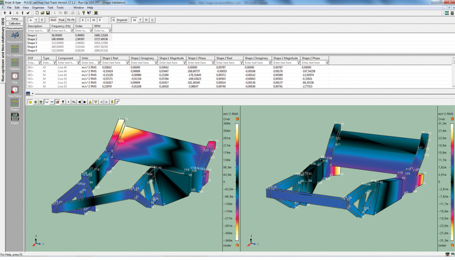Enable Peak display mode
455x260 pixels.
[63, 20]
